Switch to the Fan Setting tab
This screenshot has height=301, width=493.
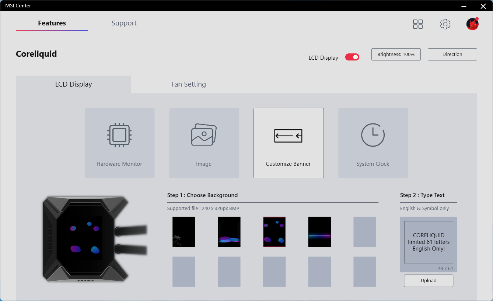point(188,84)
